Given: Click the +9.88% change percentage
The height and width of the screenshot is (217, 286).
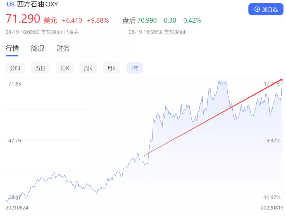Looking at the screenshot, I should [x=98, y=20].
